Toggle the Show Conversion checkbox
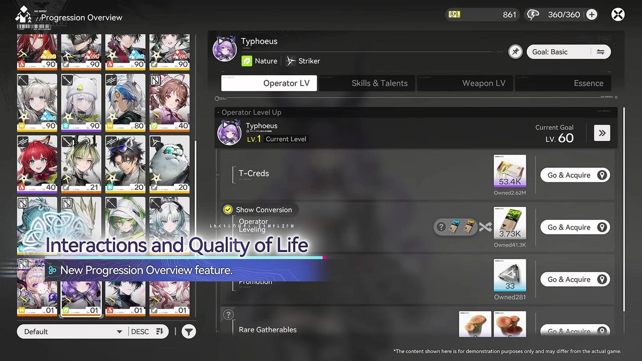 [x=227, y=210]
